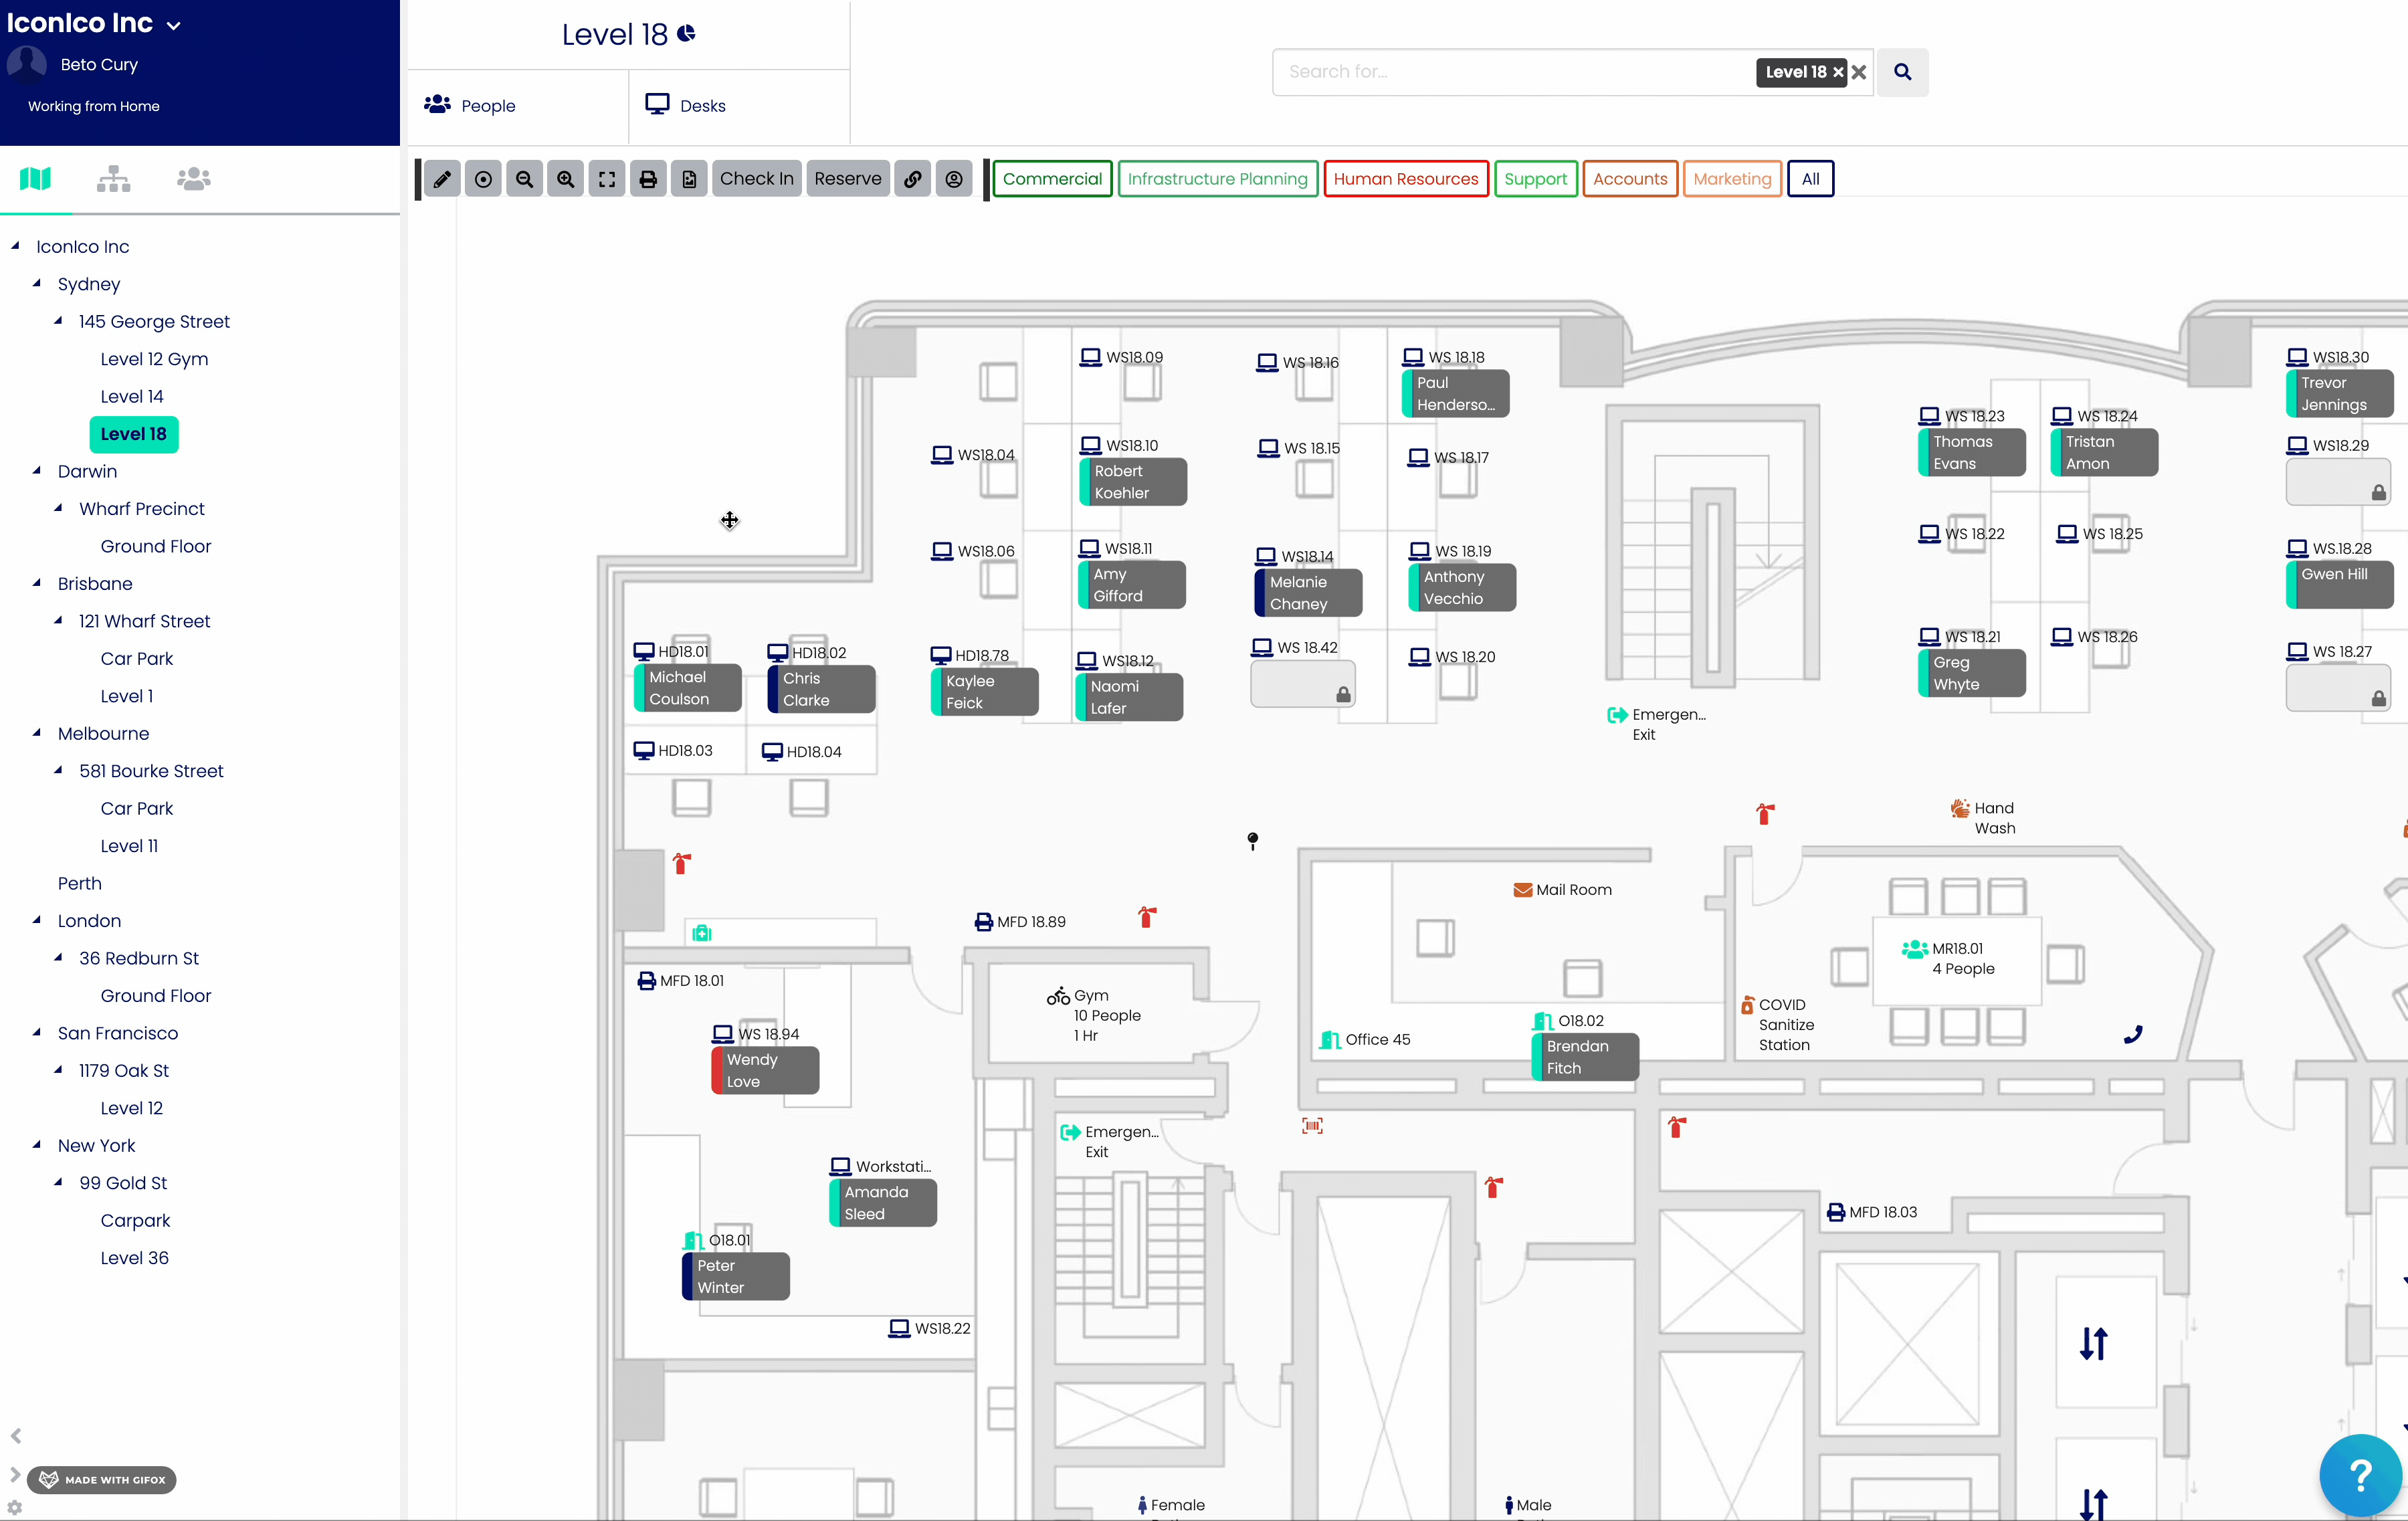
Task: Click the person circle toolbar icon
Action: pos(954,179)
